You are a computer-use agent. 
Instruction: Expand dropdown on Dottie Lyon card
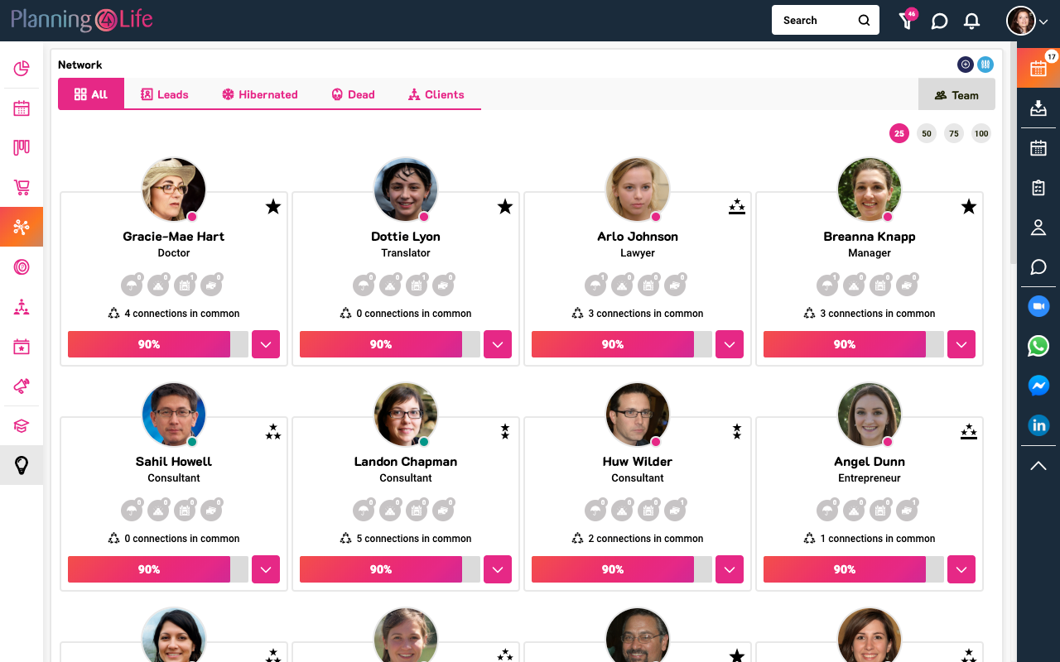click(x=498, y=344)
